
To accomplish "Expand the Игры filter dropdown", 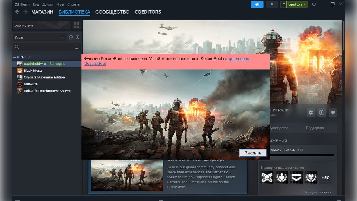I will click(39, 37).
